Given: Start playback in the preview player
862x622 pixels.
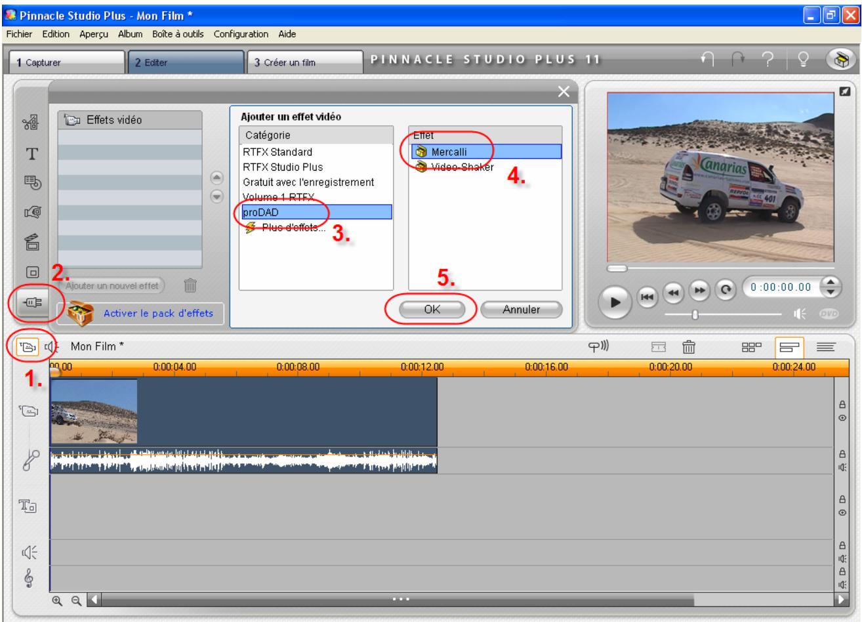Looking at the screenshot, I should pyautogui.click(x=615, y=302).
